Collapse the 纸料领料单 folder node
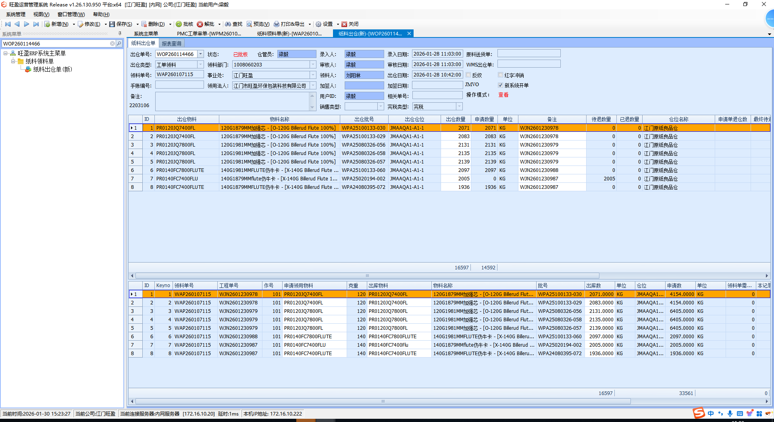Screen dimensions: 774x422 click(x=13, y=61)
